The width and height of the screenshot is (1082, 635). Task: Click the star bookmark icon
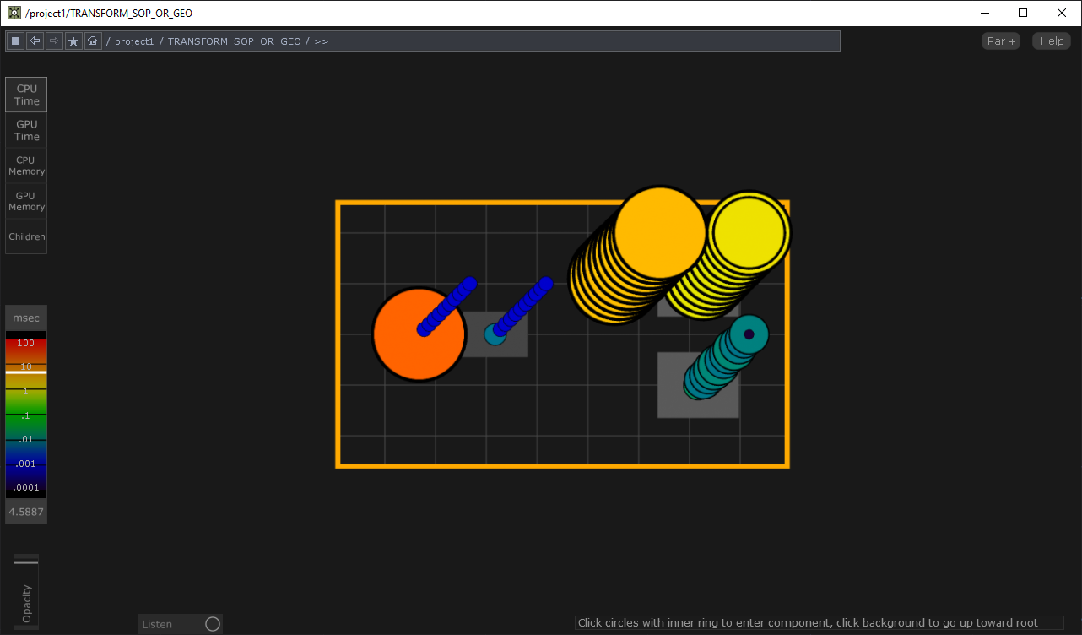pos(73,41)
